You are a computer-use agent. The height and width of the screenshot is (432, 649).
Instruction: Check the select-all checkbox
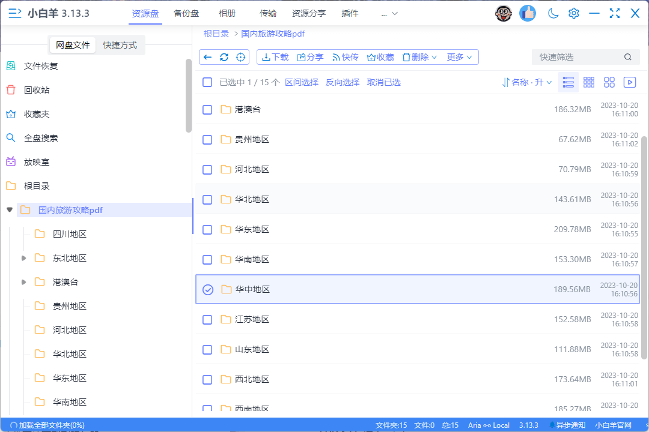point(207,82)
